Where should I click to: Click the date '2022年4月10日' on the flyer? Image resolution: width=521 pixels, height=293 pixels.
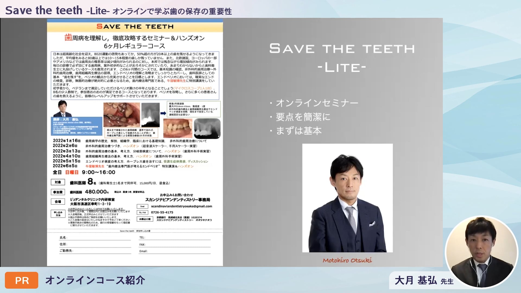click(67, 156)
